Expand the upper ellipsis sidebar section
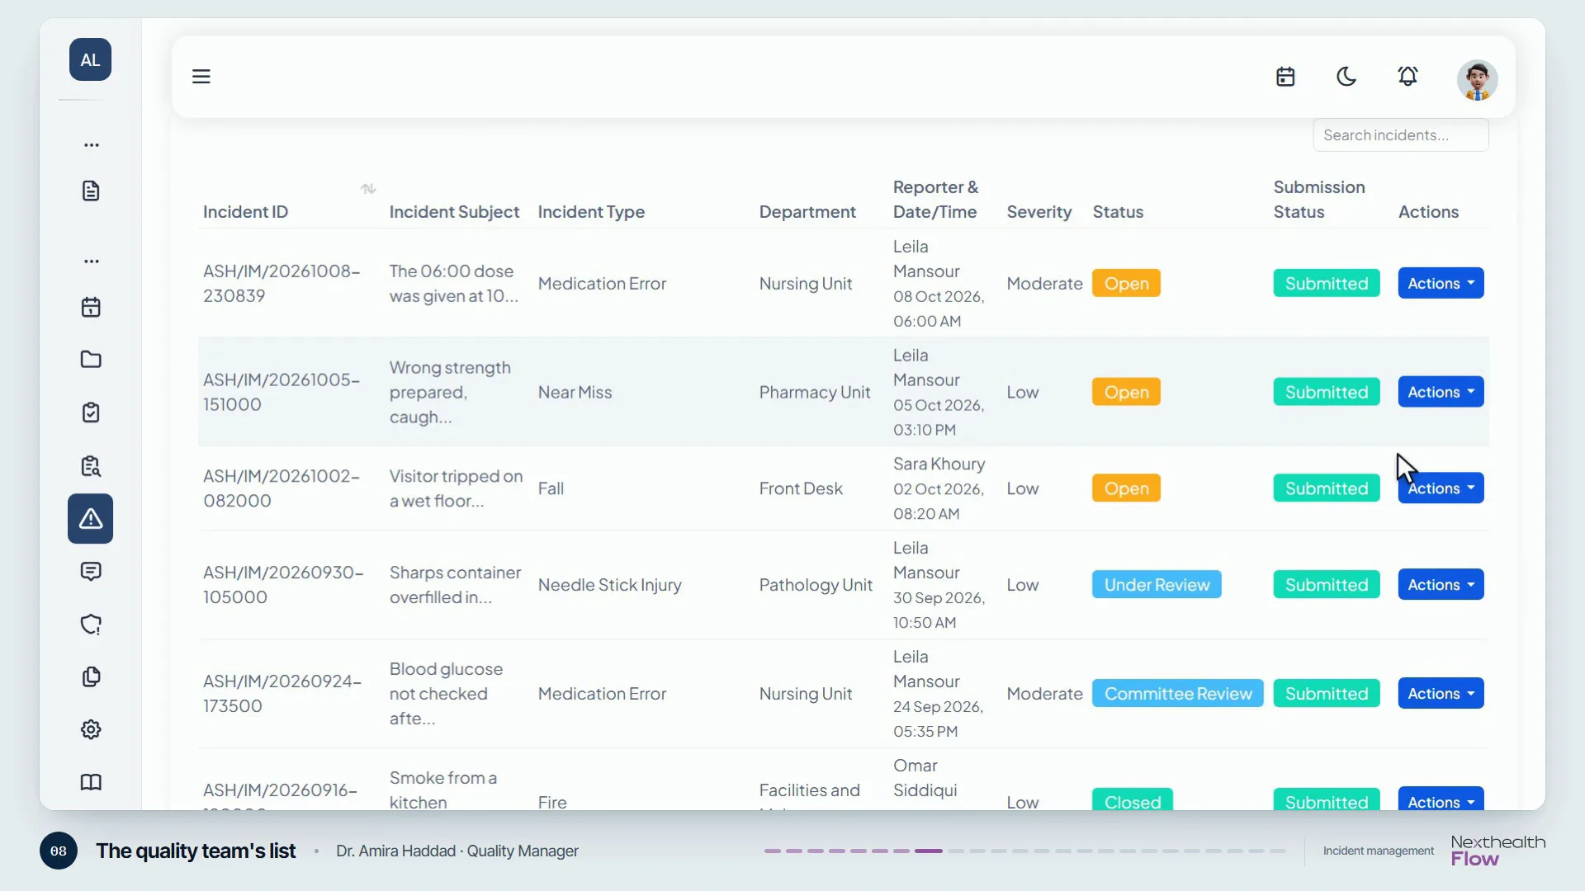Viewport: 1585px width, 891px height. pyautogui.click(x=91, y=145)
